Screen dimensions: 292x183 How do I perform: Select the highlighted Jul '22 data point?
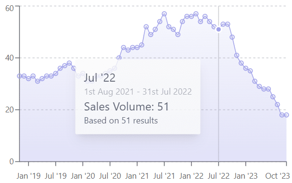click(218, 29)
